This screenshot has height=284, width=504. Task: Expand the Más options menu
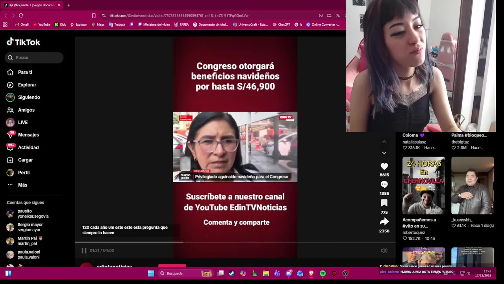[x=17, y=185]
